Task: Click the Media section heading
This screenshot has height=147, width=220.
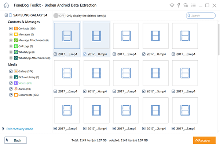Action: click(x=12, y=65)
